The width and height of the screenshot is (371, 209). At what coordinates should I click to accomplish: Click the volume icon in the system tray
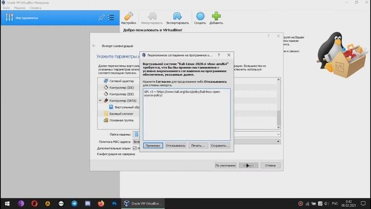pos(326,204)
